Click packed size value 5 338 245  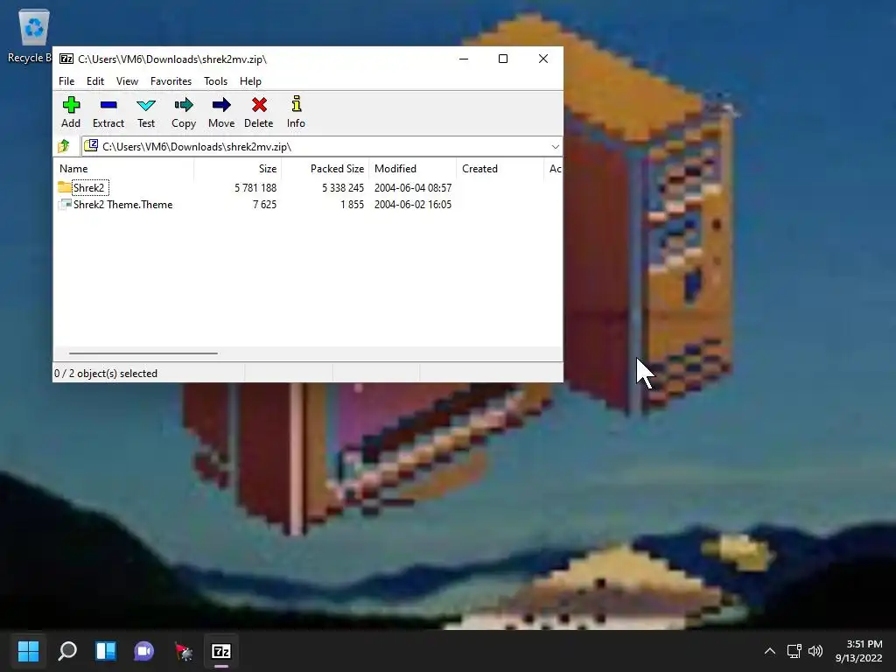pos(343,187)
